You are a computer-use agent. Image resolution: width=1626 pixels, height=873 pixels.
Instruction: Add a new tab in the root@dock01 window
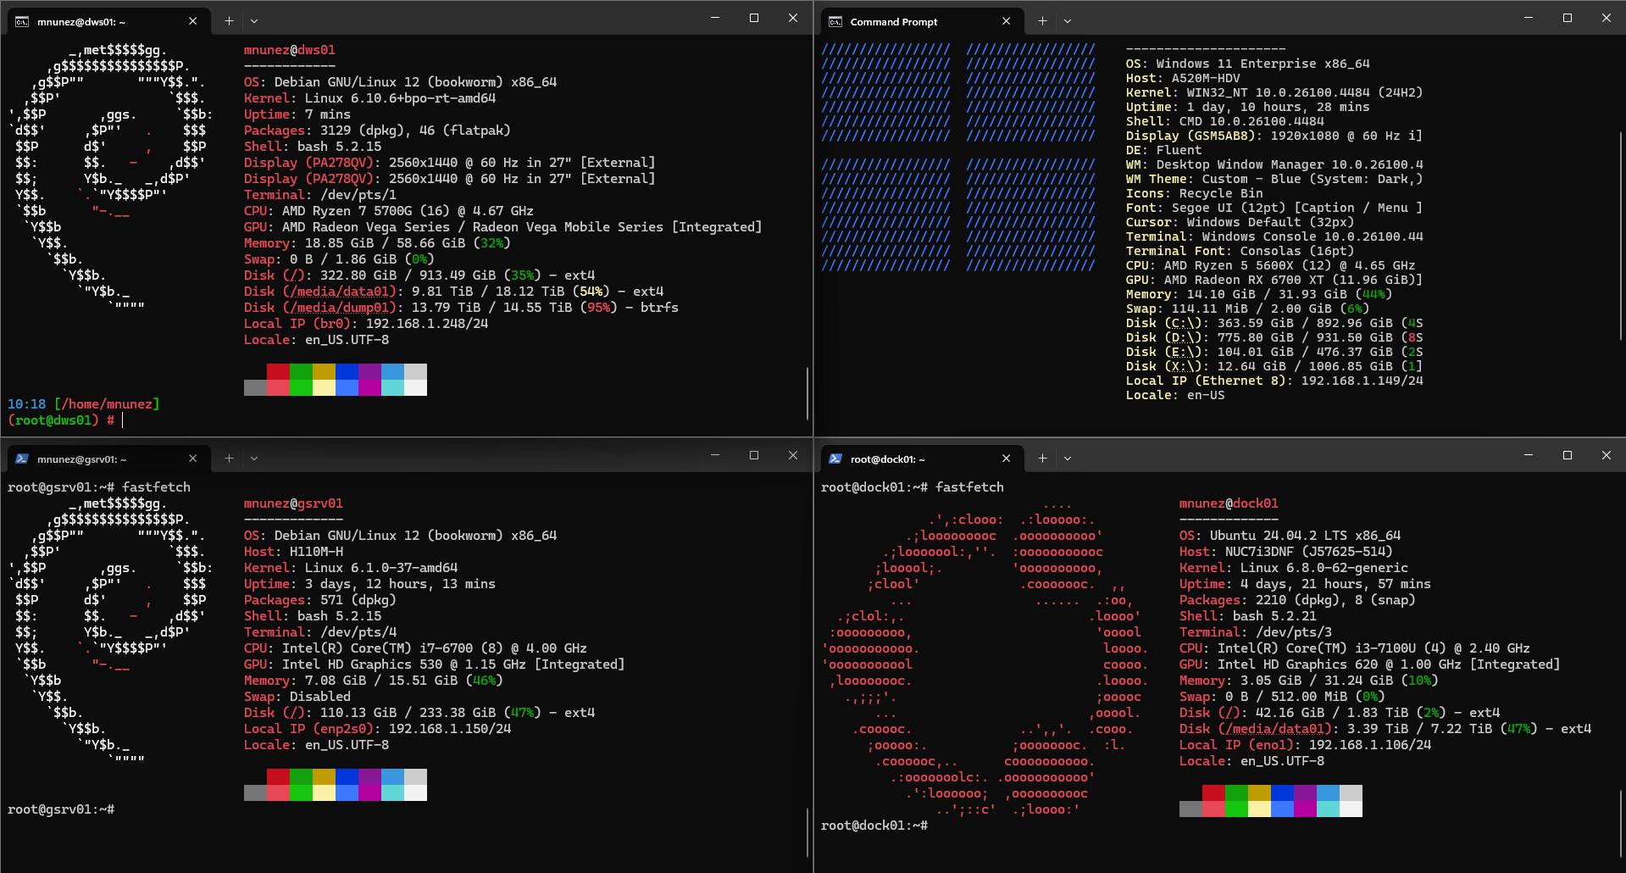pos(1042,459)
